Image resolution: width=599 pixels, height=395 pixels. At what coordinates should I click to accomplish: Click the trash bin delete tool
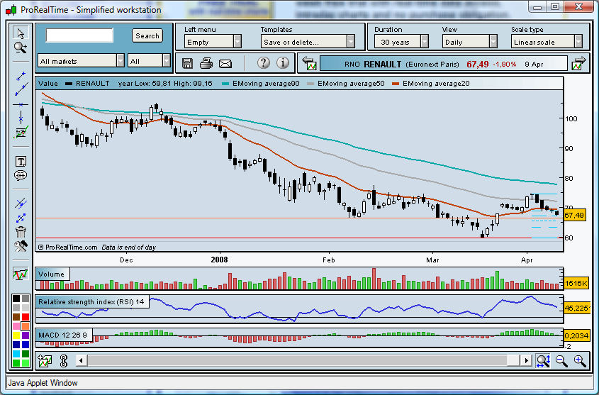tap(21, 231)
